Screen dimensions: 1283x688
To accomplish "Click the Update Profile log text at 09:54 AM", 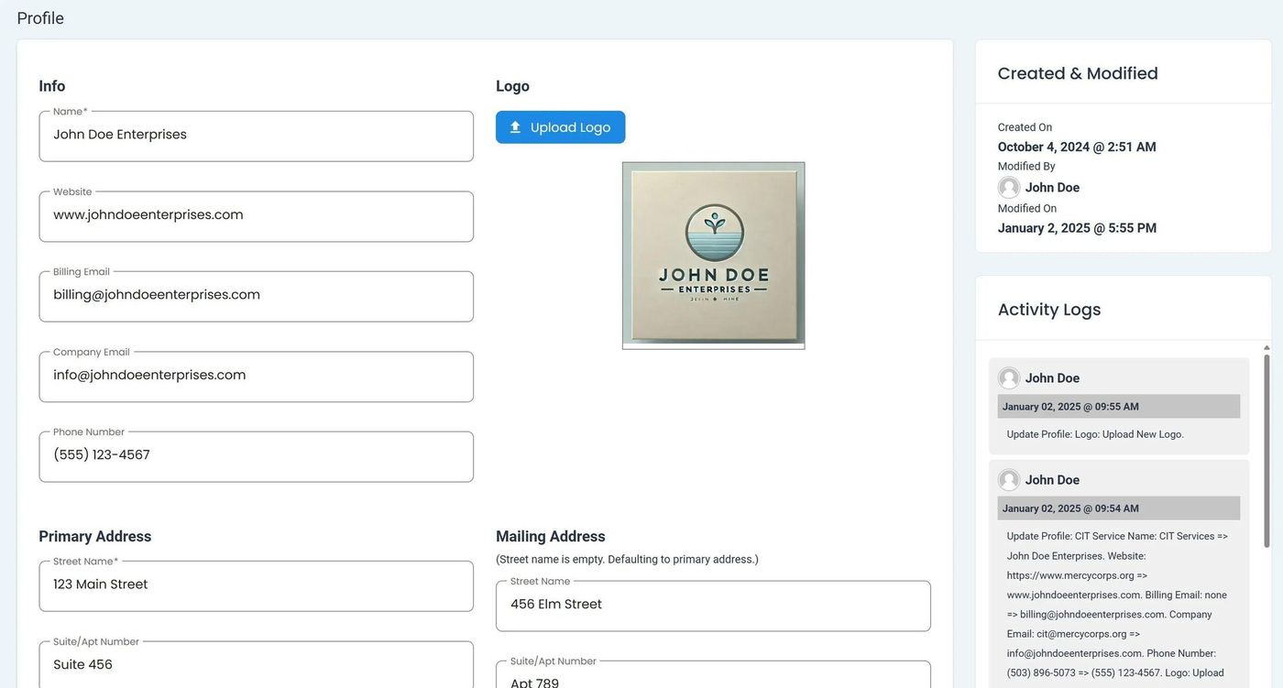I will tap(1116, 605).
